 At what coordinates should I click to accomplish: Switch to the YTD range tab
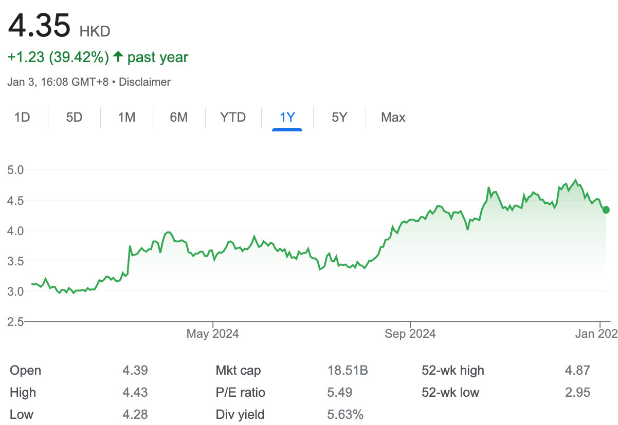pos(233,117)
